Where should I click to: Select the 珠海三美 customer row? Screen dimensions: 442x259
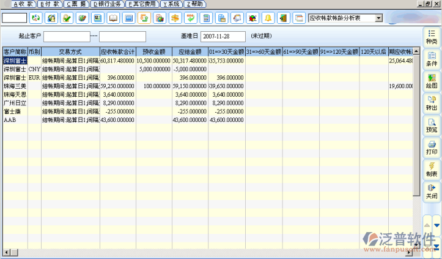click(15, 86)
